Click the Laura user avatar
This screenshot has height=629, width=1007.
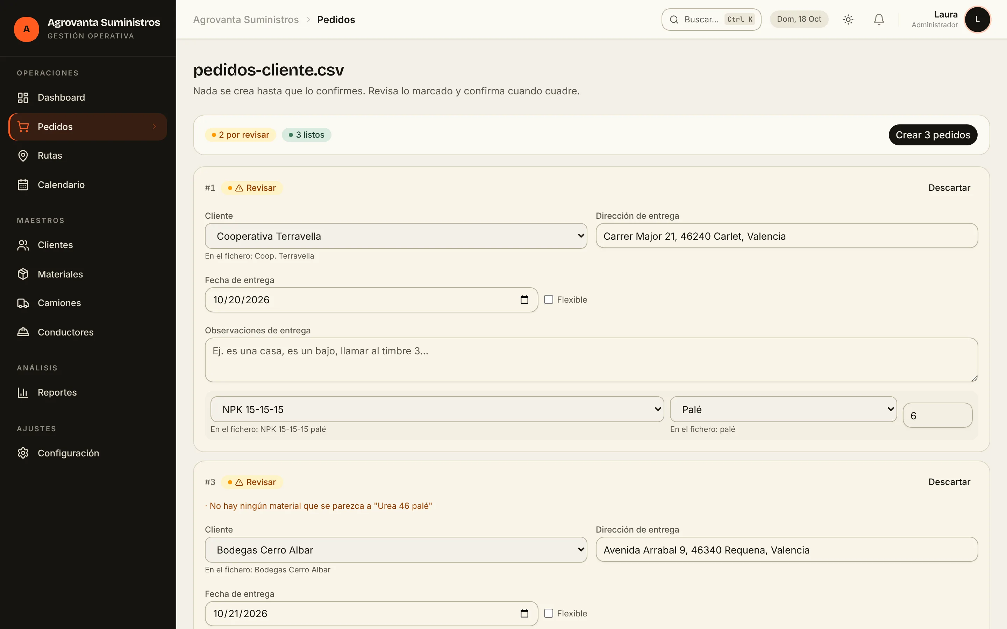(977, 20)
